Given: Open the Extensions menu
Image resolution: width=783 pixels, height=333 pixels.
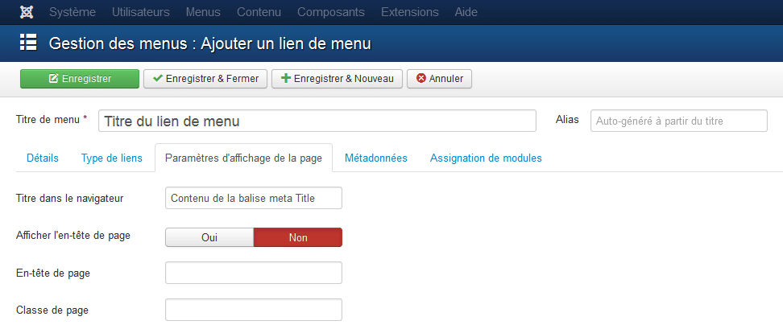Looking at the screenshot, I should (x=409, y=12).
